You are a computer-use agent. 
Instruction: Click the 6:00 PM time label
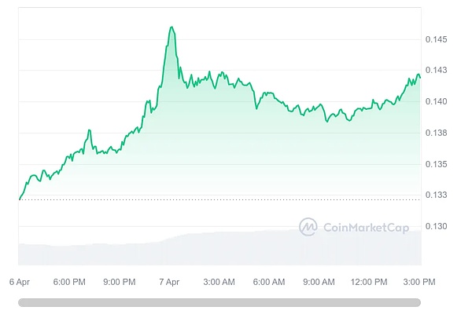point(69,281)
